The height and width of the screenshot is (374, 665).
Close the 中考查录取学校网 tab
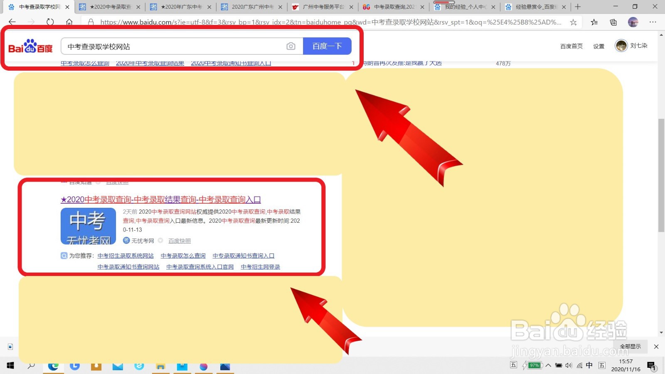[x=67, y=7]
